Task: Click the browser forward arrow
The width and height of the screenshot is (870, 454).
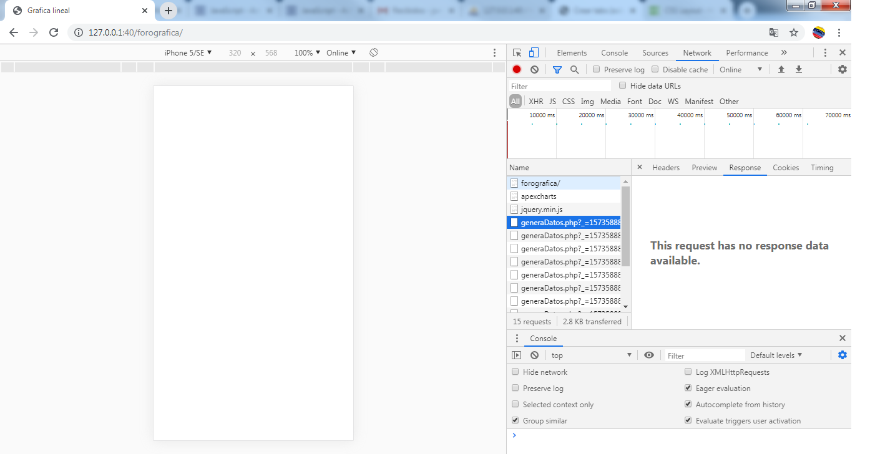Action: (x=33, y=32)
